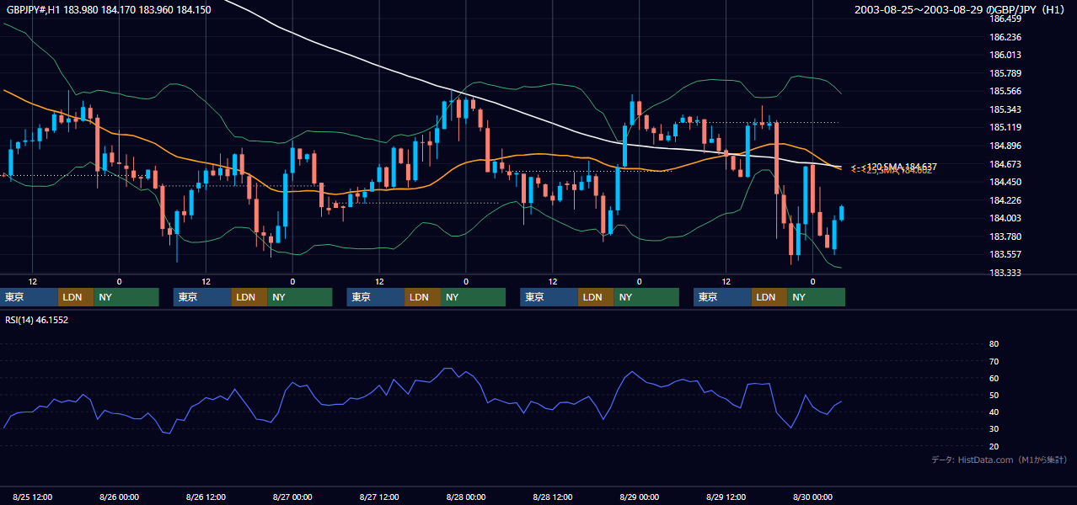Select the 184.896 price axis label
This screenshot has width=1077, height=505.
click(x=1005, y=146)
